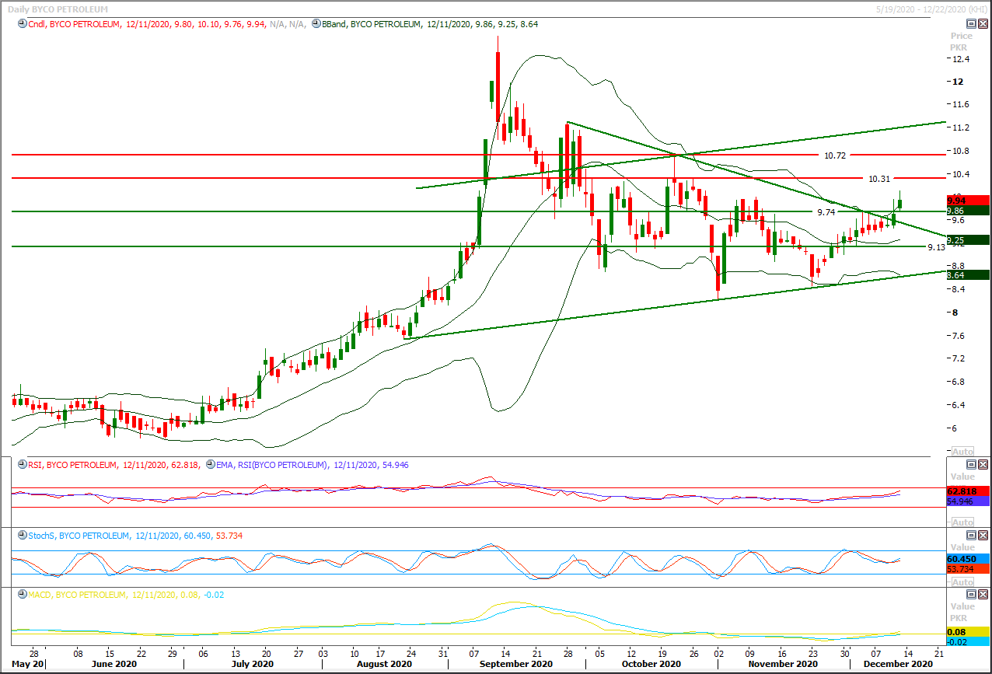992x674 pixels.
Task: Select the 9.74 support line label
Action: point(826,211)
